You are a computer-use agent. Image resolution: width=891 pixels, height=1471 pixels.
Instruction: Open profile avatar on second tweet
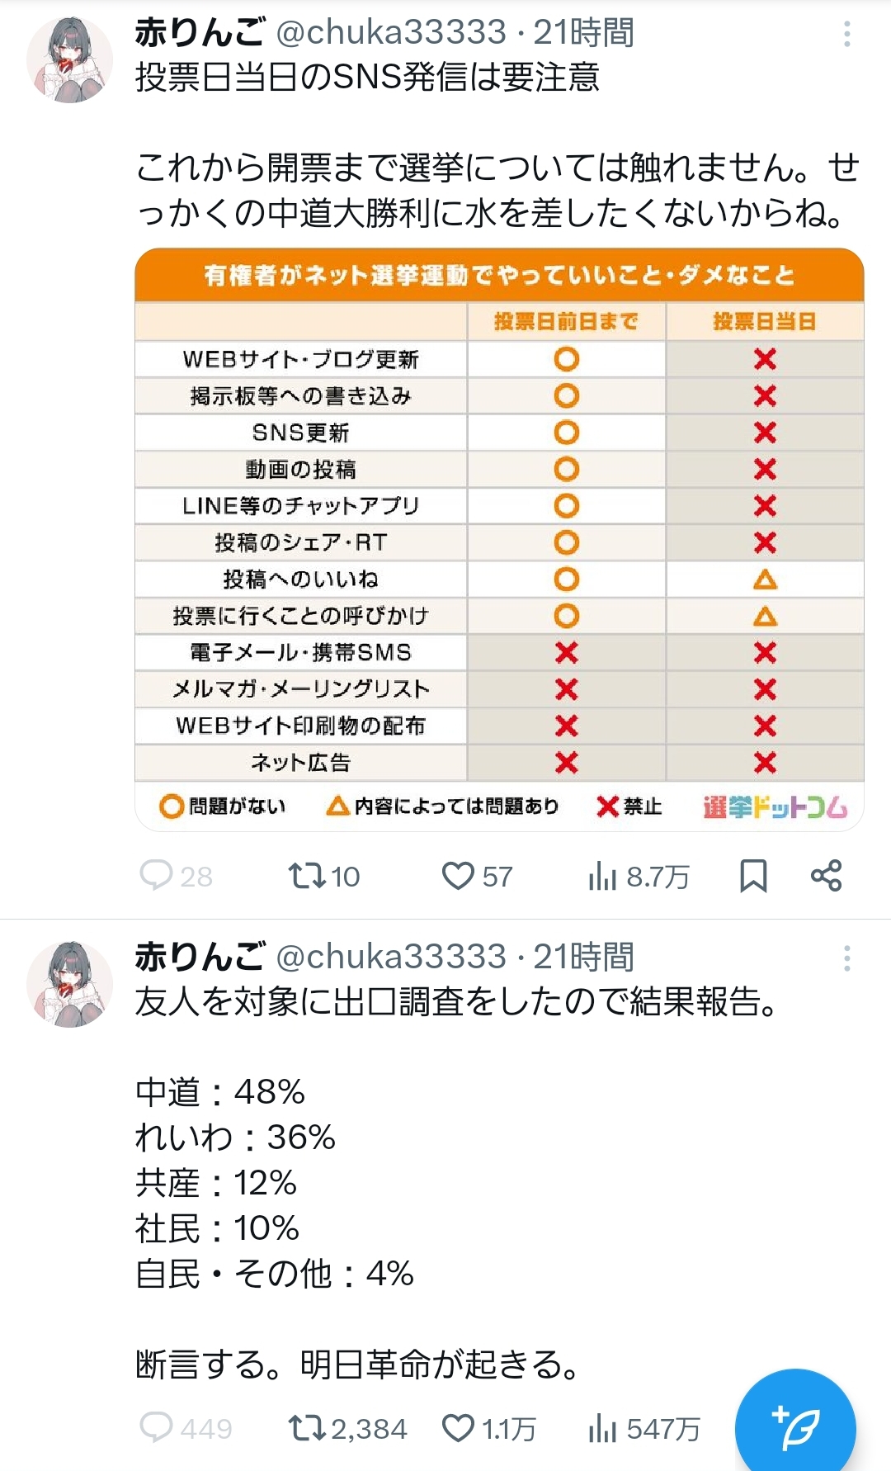[69, 984]
